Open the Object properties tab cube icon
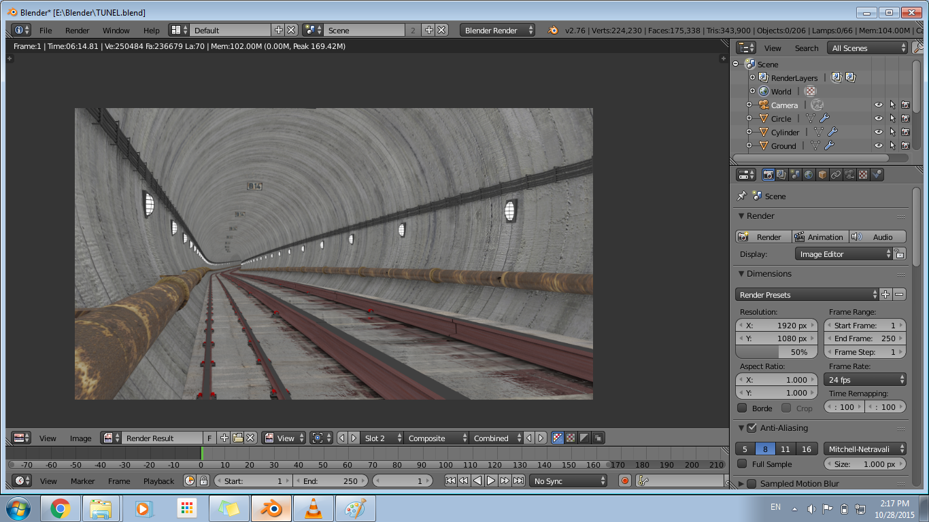 point(822,175)
